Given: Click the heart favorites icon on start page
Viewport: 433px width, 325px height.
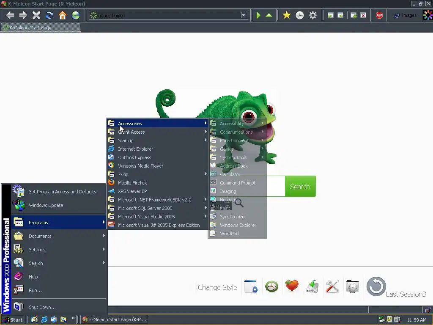Looking at the screenshot, I should coord(292,286).
